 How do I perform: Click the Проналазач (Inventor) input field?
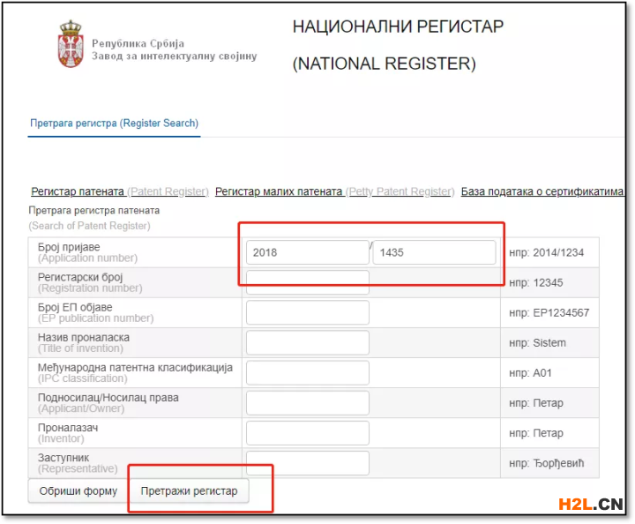307,433
